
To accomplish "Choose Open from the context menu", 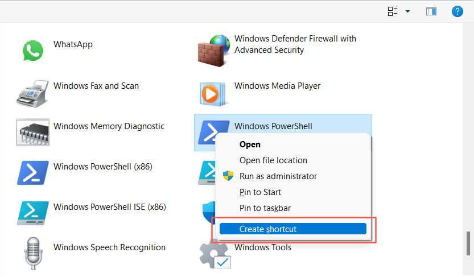I will coord(250,144).
